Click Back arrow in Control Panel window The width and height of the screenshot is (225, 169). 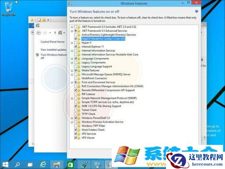tap(39, 33)
